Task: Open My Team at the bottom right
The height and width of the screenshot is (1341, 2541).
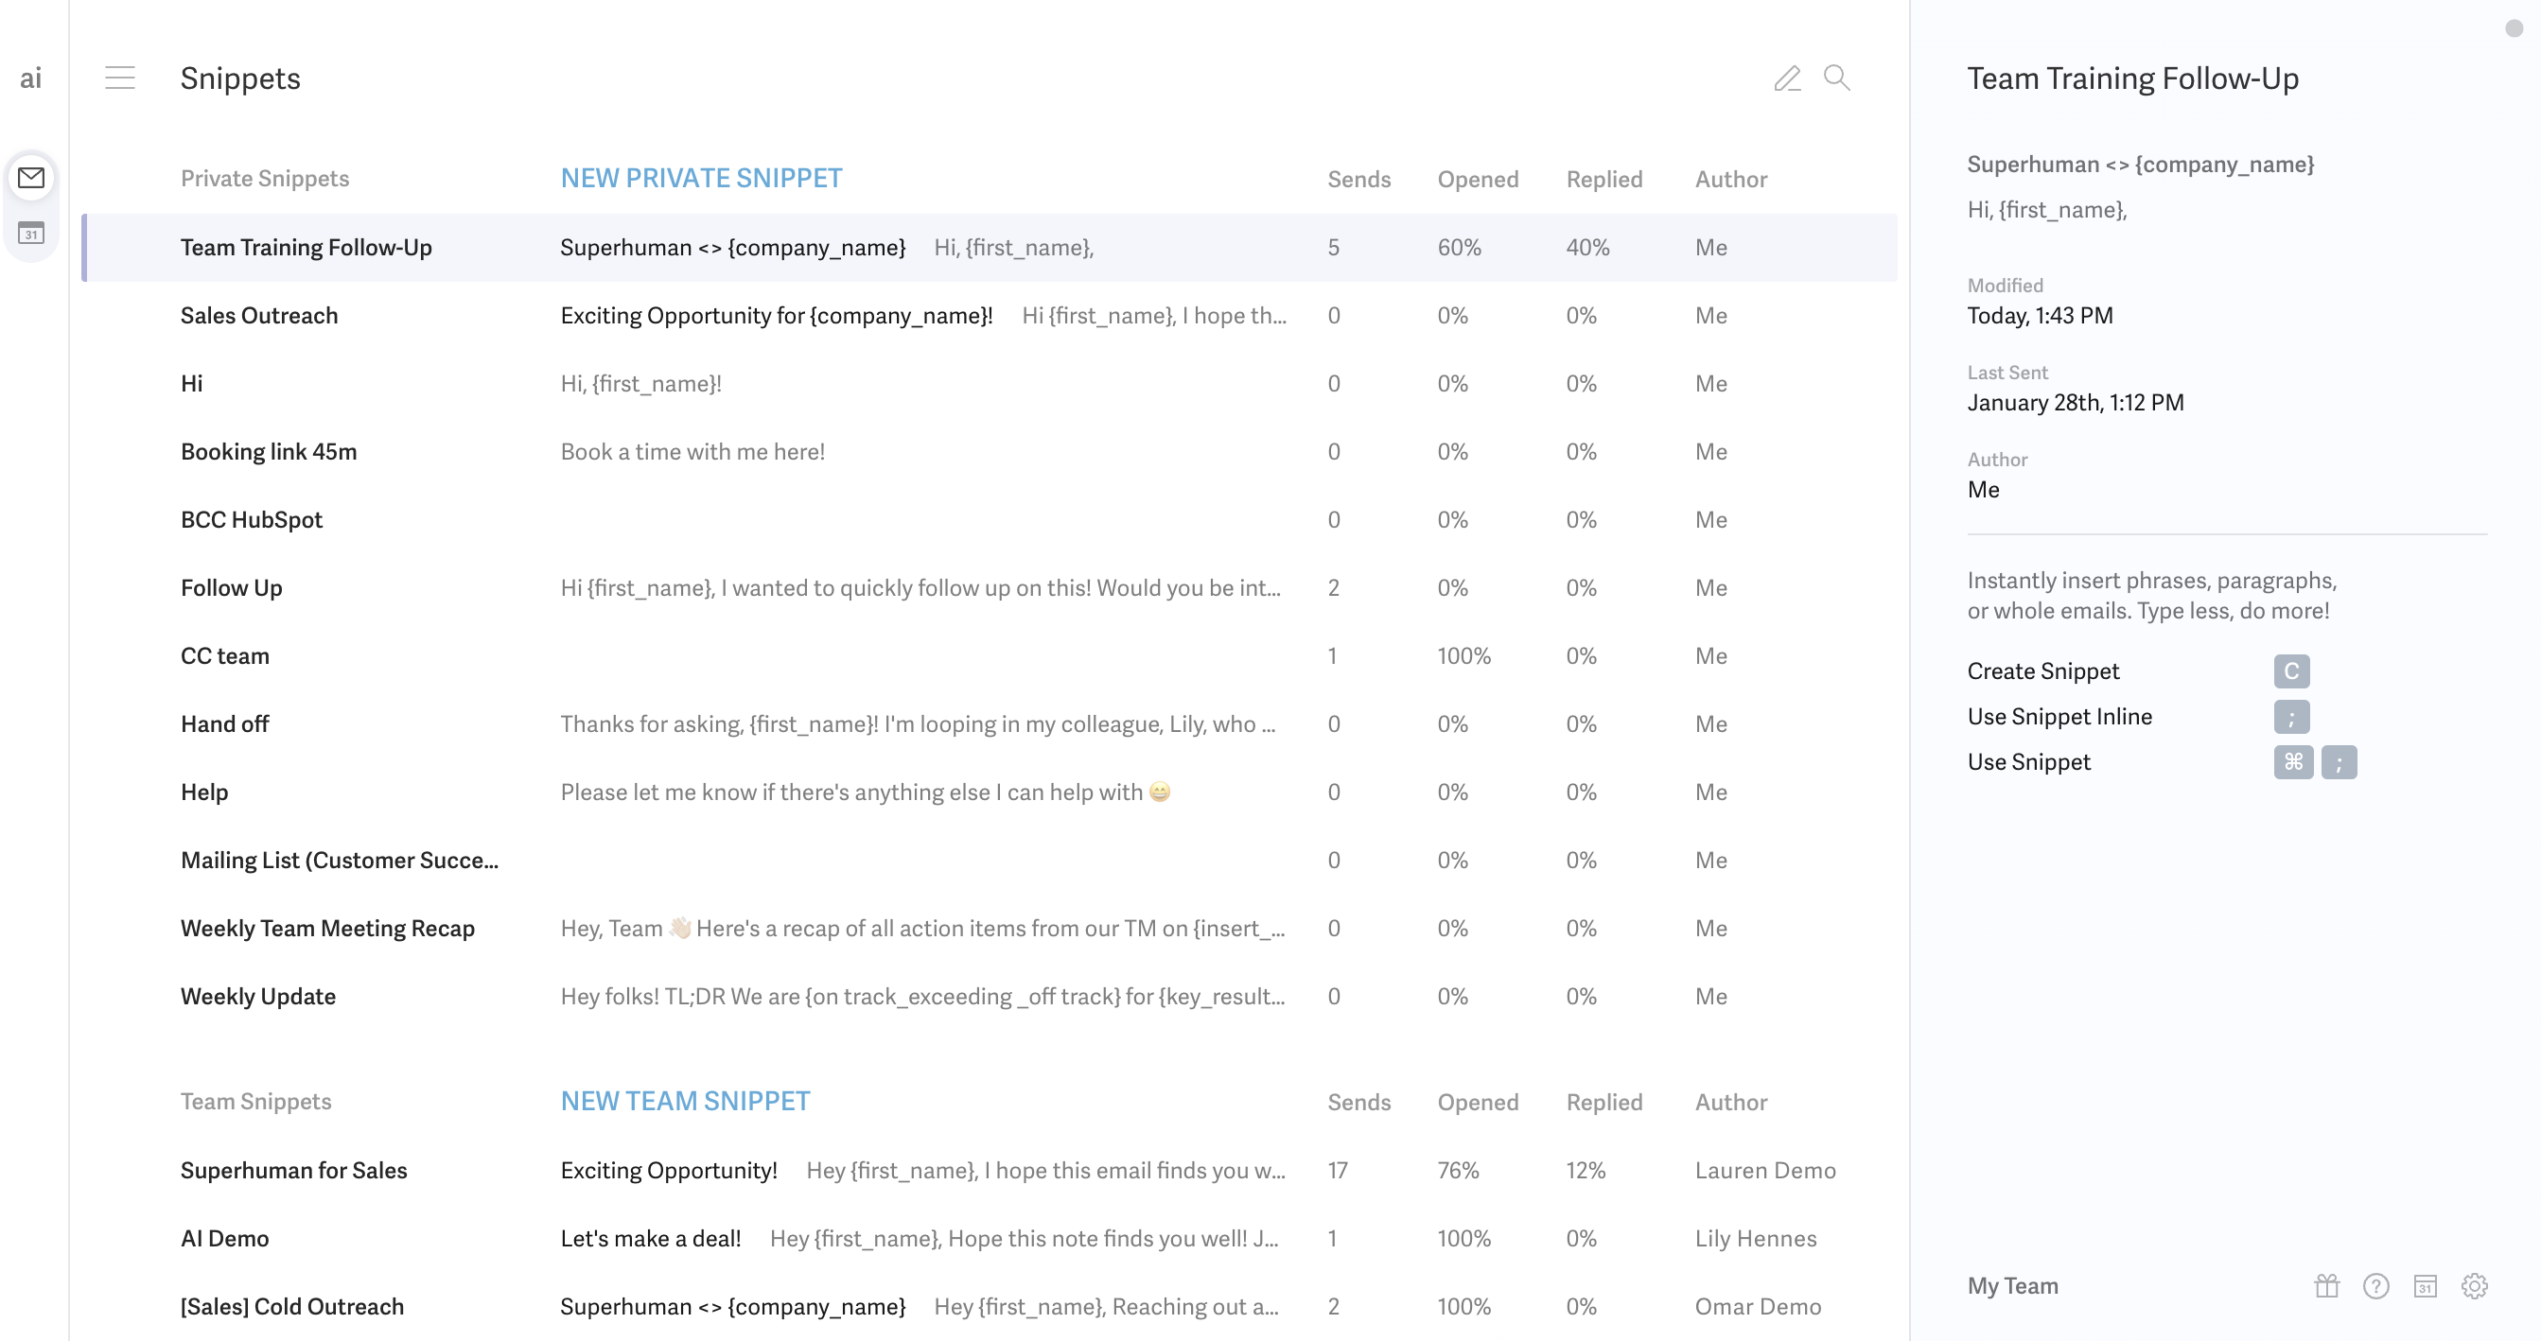Action: pyautogui.click(x=2012, y=1286)
